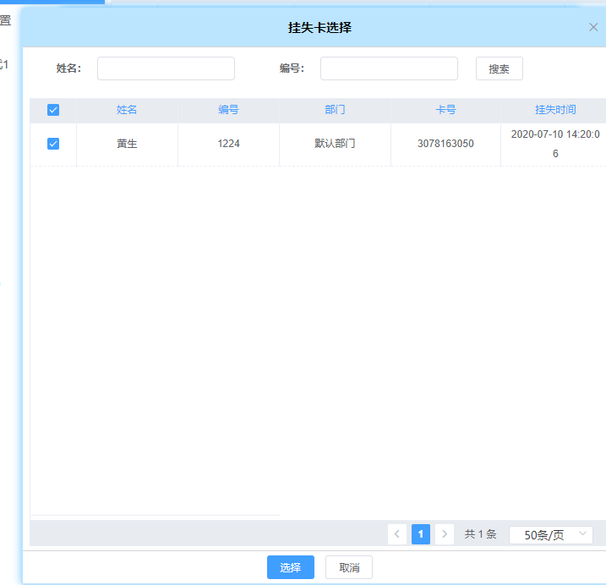Click the 卡号 column header
The height and width of the screenshot is (585, 606).
point(445,110)
